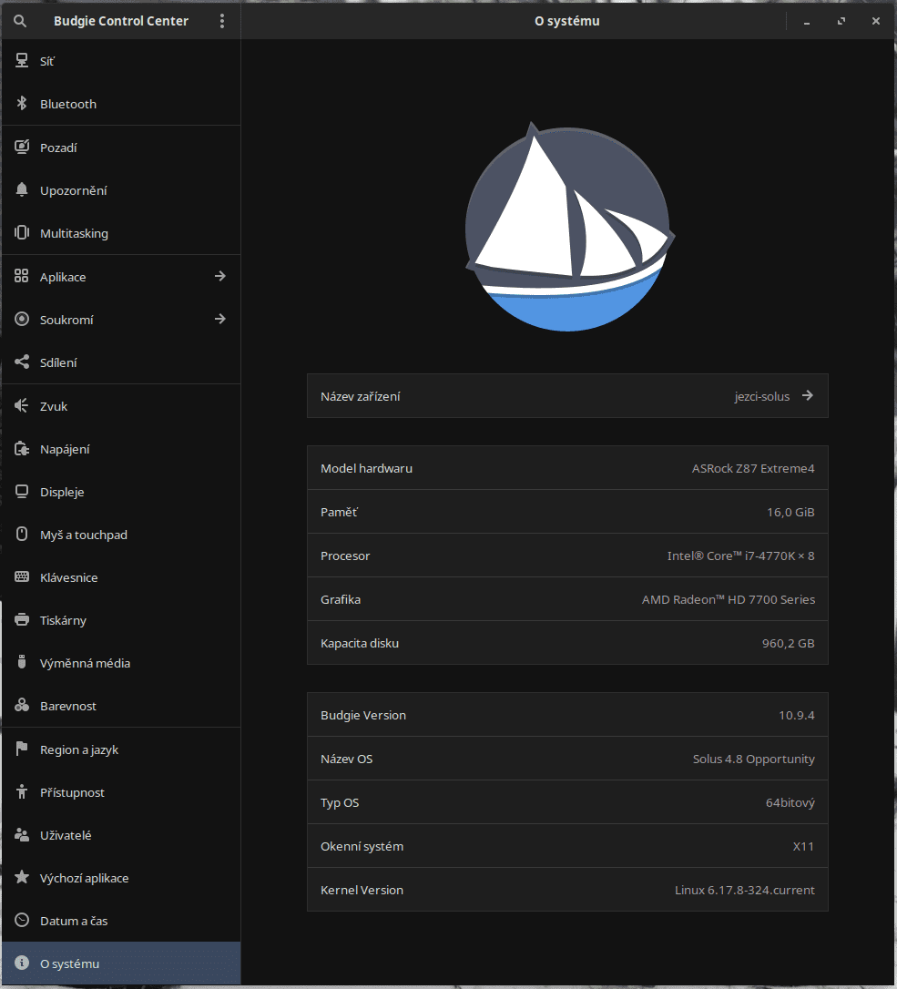Click the 64bitový OS type value

790,803
